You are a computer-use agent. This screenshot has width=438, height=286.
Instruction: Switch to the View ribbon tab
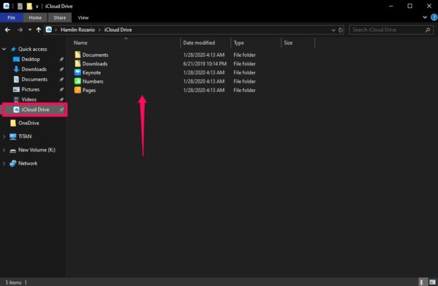pos(83,18)
